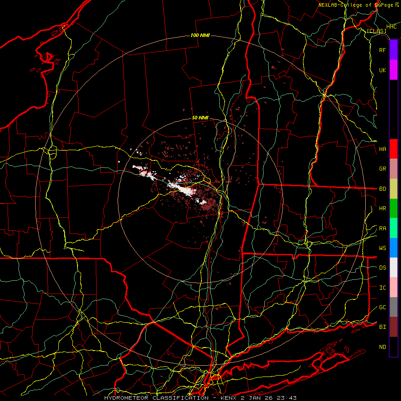Click the Hydrometeor Classification KENX title caption
The width and height of the screenshot is (401, 401).
(200, 398)
